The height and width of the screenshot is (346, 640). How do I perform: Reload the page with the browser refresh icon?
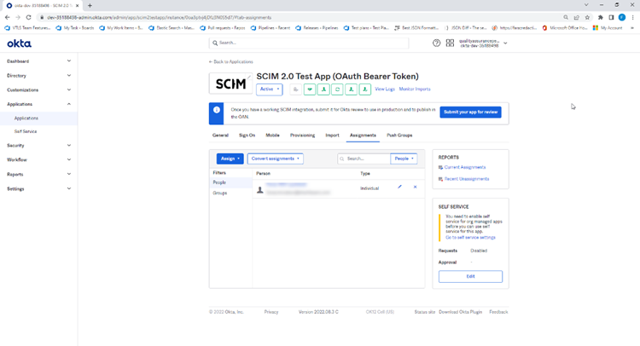pyautogui.click(x=28, y=17)
